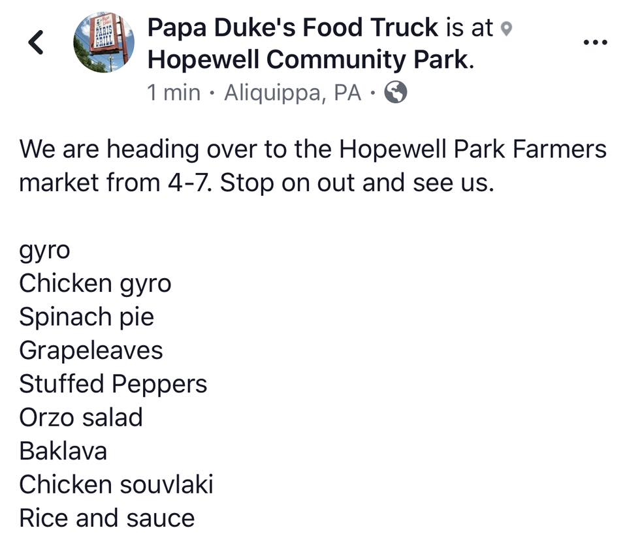Image resolution: width=627 pixels, height=547 pixels.
Task: Open Papa Duke's Food Truck page
Action: click(x=293, y=27)
